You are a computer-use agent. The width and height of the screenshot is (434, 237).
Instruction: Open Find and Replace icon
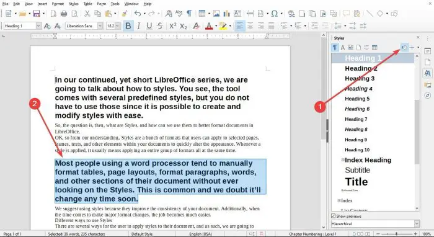(x=169, y=13)
